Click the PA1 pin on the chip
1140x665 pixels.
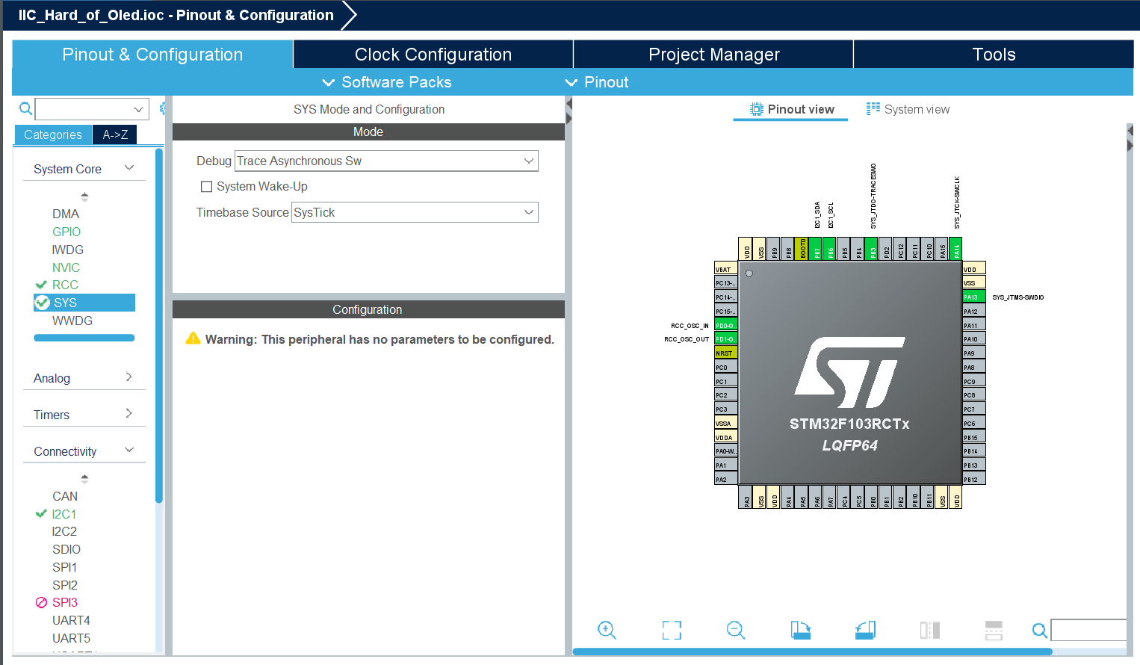(x=726, y=465)
